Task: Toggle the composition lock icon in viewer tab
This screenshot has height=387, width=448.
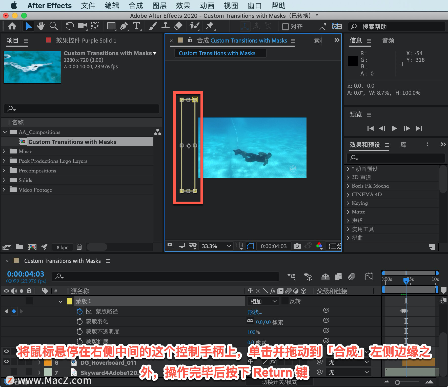Action: click(x=190, y=40)
